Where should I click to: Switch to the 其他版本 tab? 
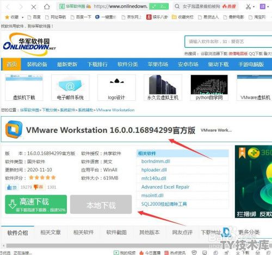coord(150,232)
